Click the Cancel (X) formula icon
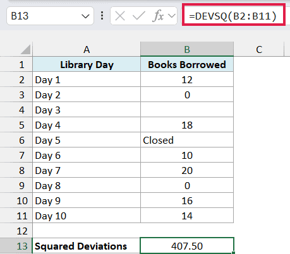Viewport: 290px width, 254px height. [x=120, y=16]
